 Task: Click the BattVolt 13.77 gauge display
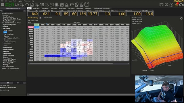pos(93,14)
